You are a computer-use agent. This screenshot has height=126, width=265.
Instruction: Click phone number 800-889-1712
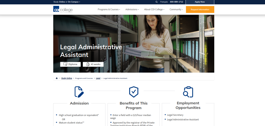[x=176, y=2]
